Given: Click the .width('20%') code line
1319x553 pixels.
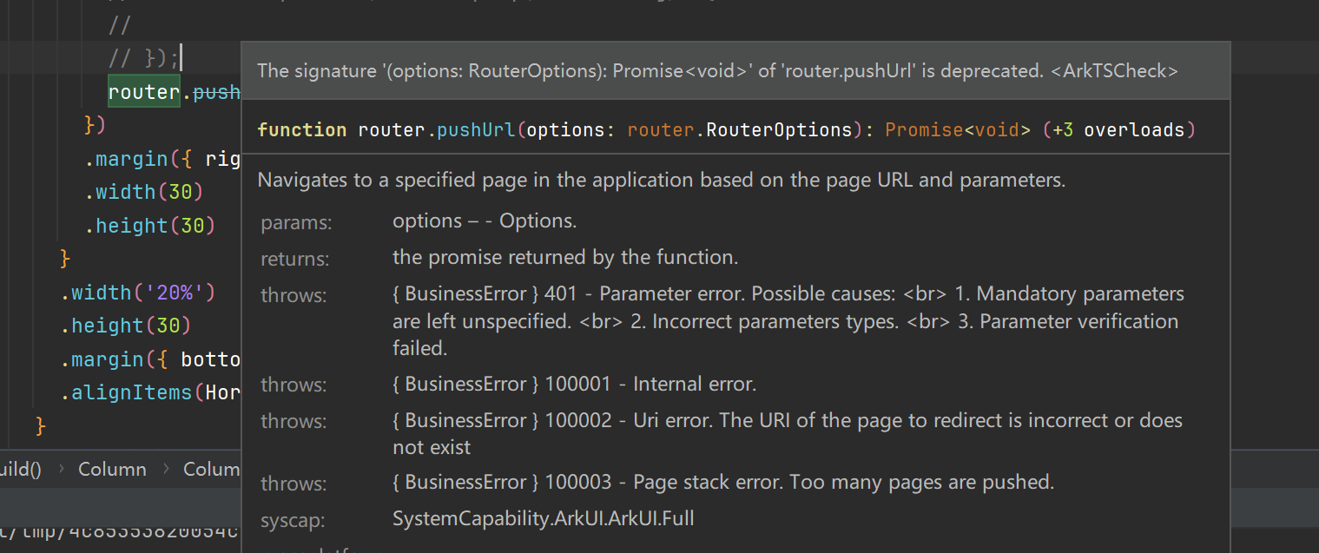Looking at the screenshot, I should (x=137, y=293).
